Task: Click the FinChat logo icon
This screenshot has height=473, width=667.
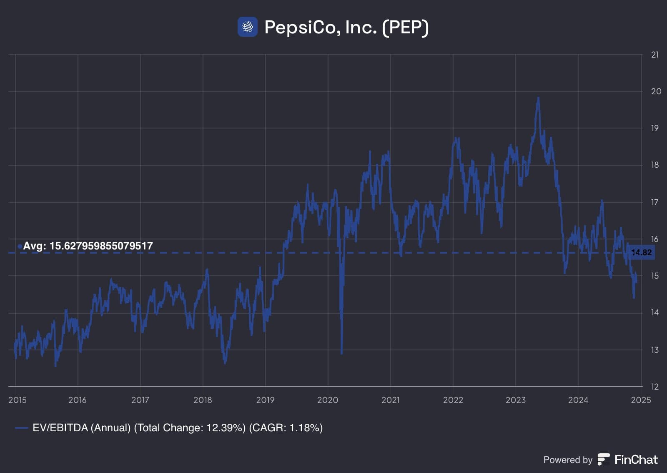Action: [604, 459]
